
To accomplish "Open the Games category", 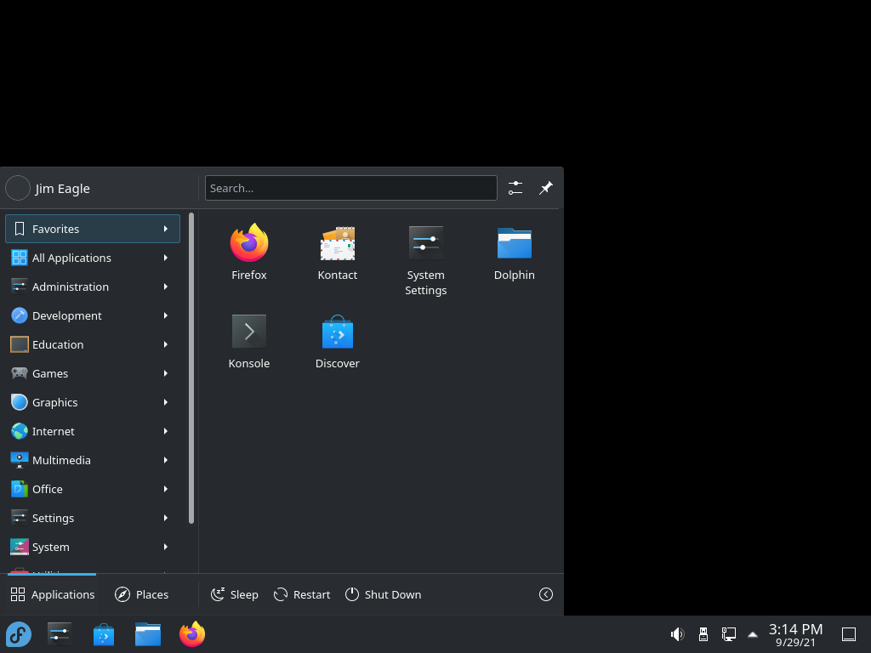I will coord(93,373).
